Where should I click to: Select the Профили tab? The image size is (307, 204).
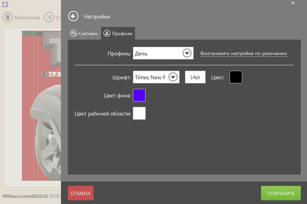pos(118,33)
